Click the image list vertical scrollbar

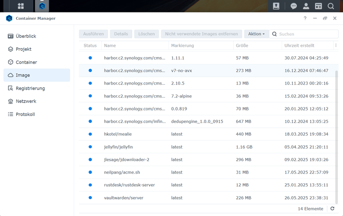[x=337, y=137]
